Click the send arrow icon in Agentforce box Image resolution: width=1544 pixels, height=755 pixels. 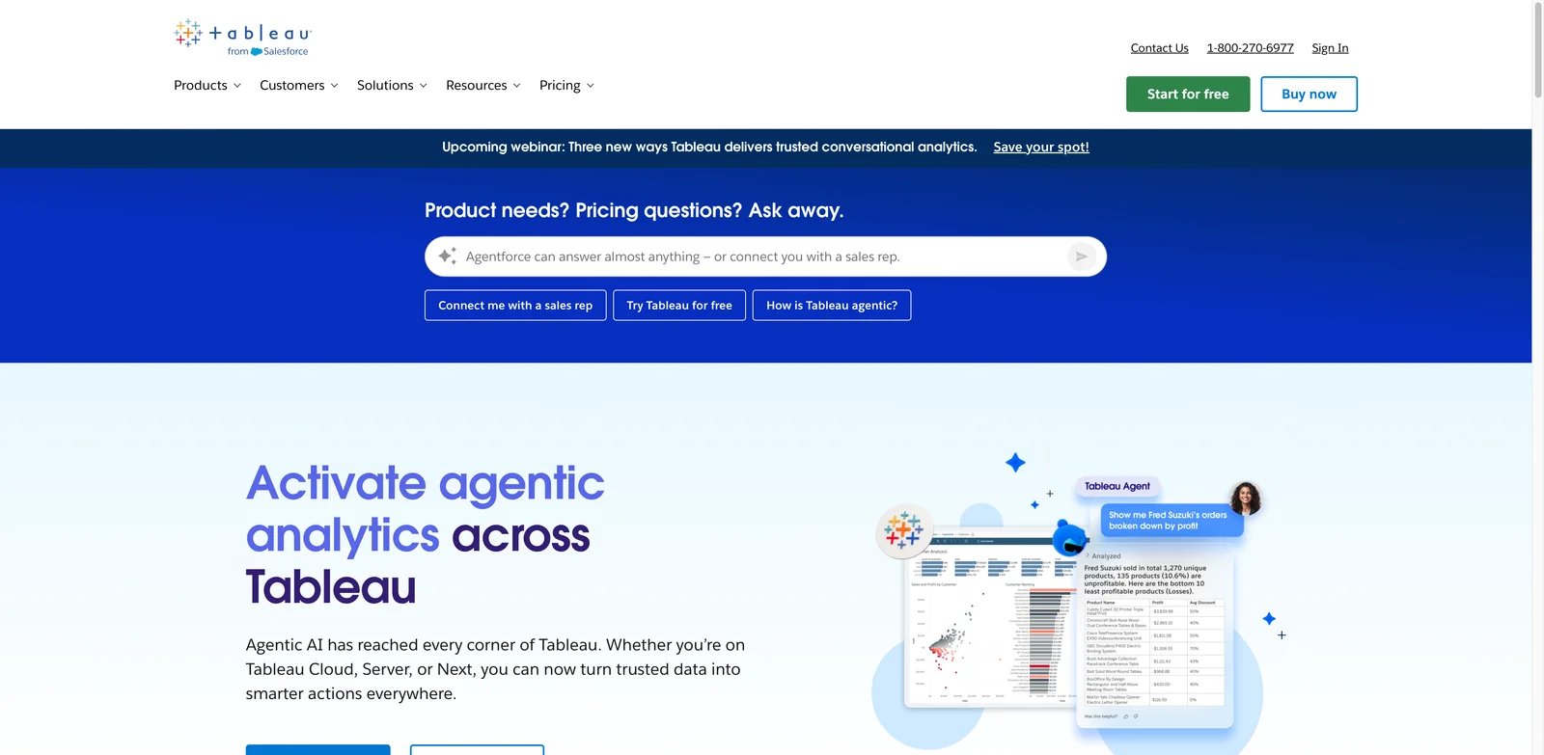(x=1081, y=256)
